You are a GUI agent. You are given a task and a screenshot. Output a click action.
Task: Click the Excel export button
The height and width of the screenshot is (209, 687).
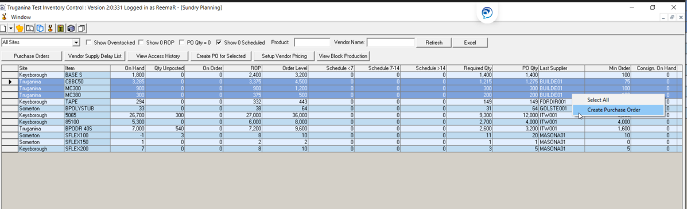pos(469,42)
